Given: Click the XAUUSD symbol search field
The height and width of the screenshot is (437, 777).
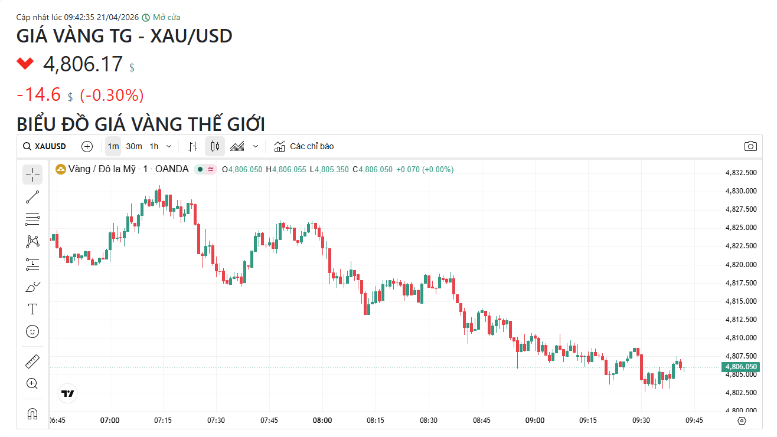Looking at the screenshot, I should coord(45,146).
